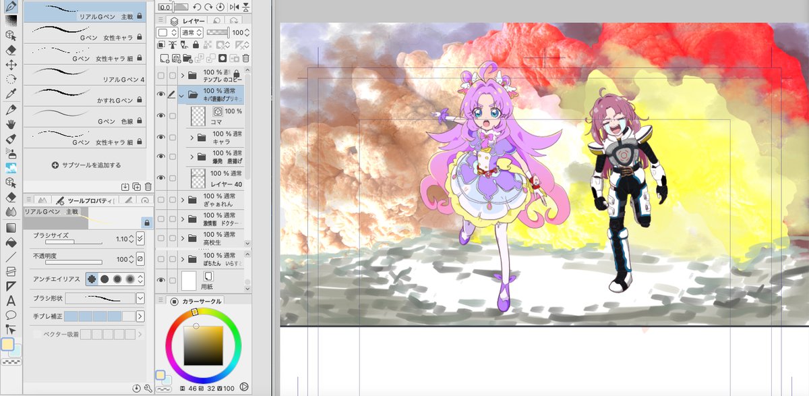Hide the レイヤー 40 layer
The width and height of the screenshot is (809, 396).
pos(161,178)
